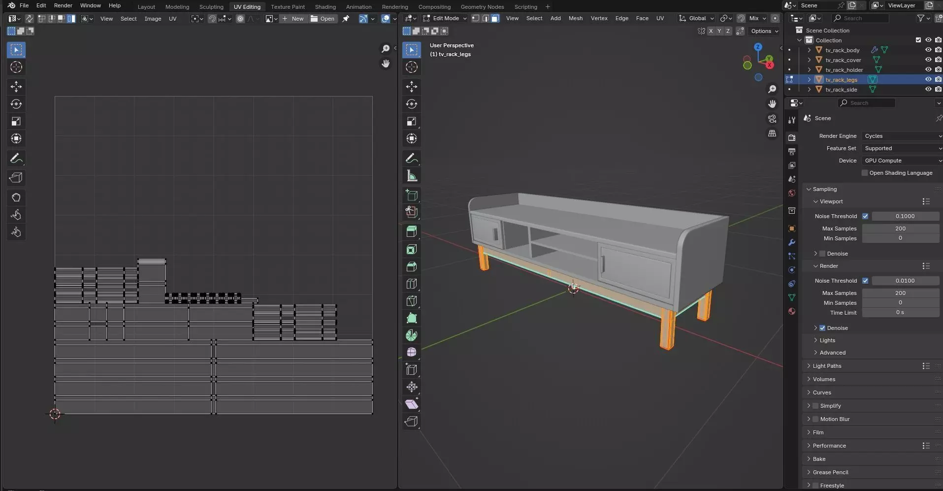Select the Bevel tool

[412, 266]
